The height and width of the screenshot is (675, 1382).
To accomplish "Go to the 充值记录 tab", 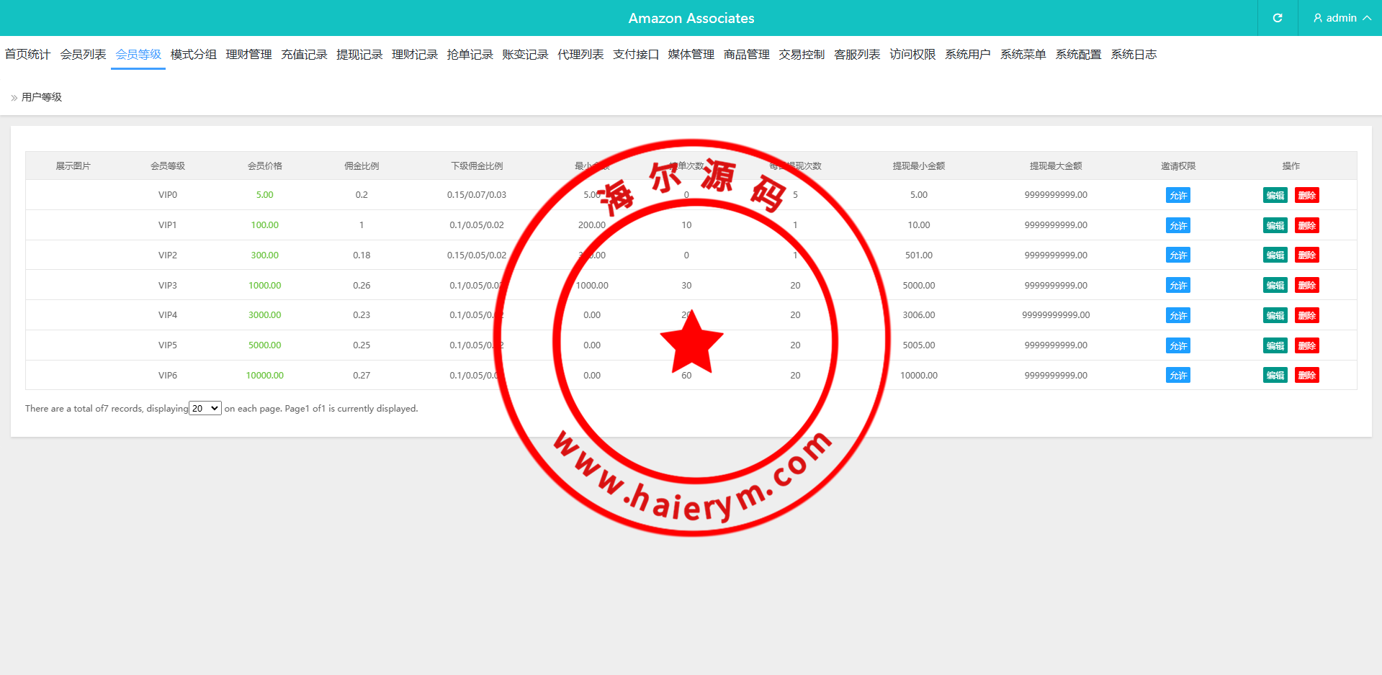I will point(304,55).
